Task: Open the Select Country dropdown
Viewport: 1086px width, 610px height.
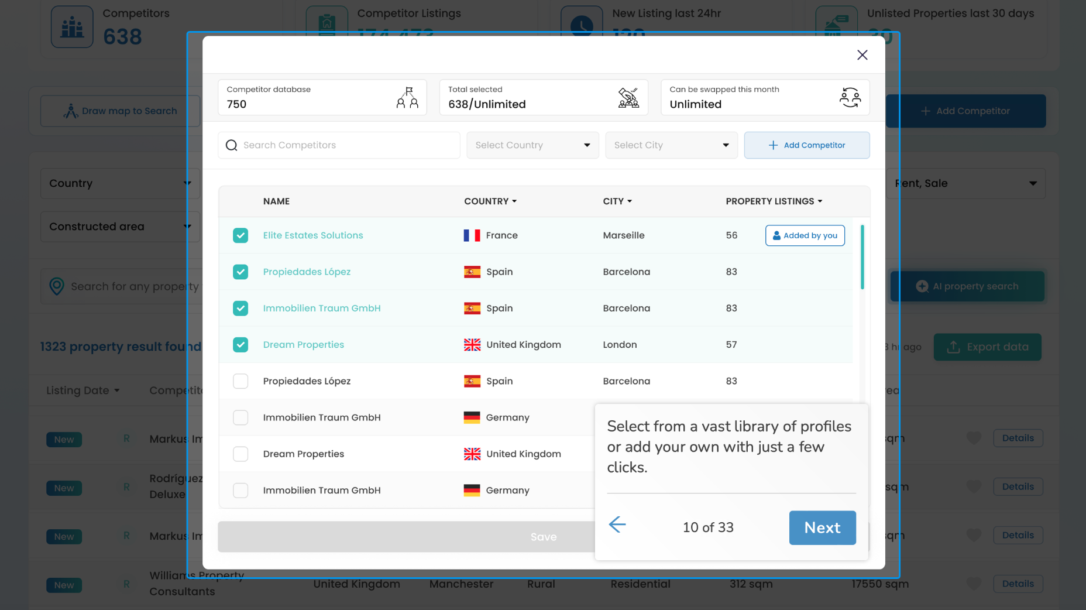Action: pos(532,145)
